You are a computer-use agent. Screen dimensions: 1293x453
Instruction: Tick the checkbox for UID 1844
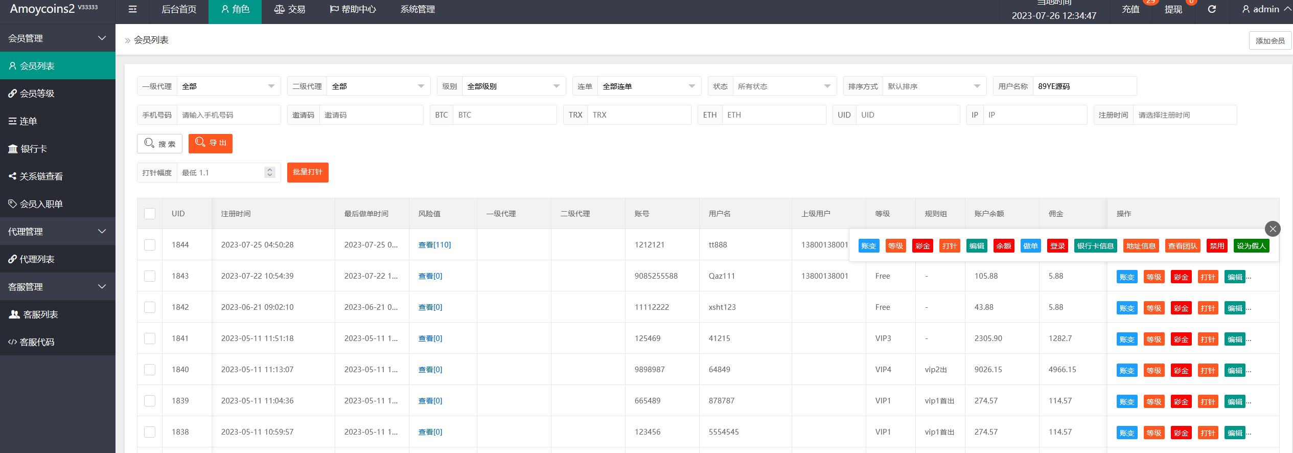[150, 245]
